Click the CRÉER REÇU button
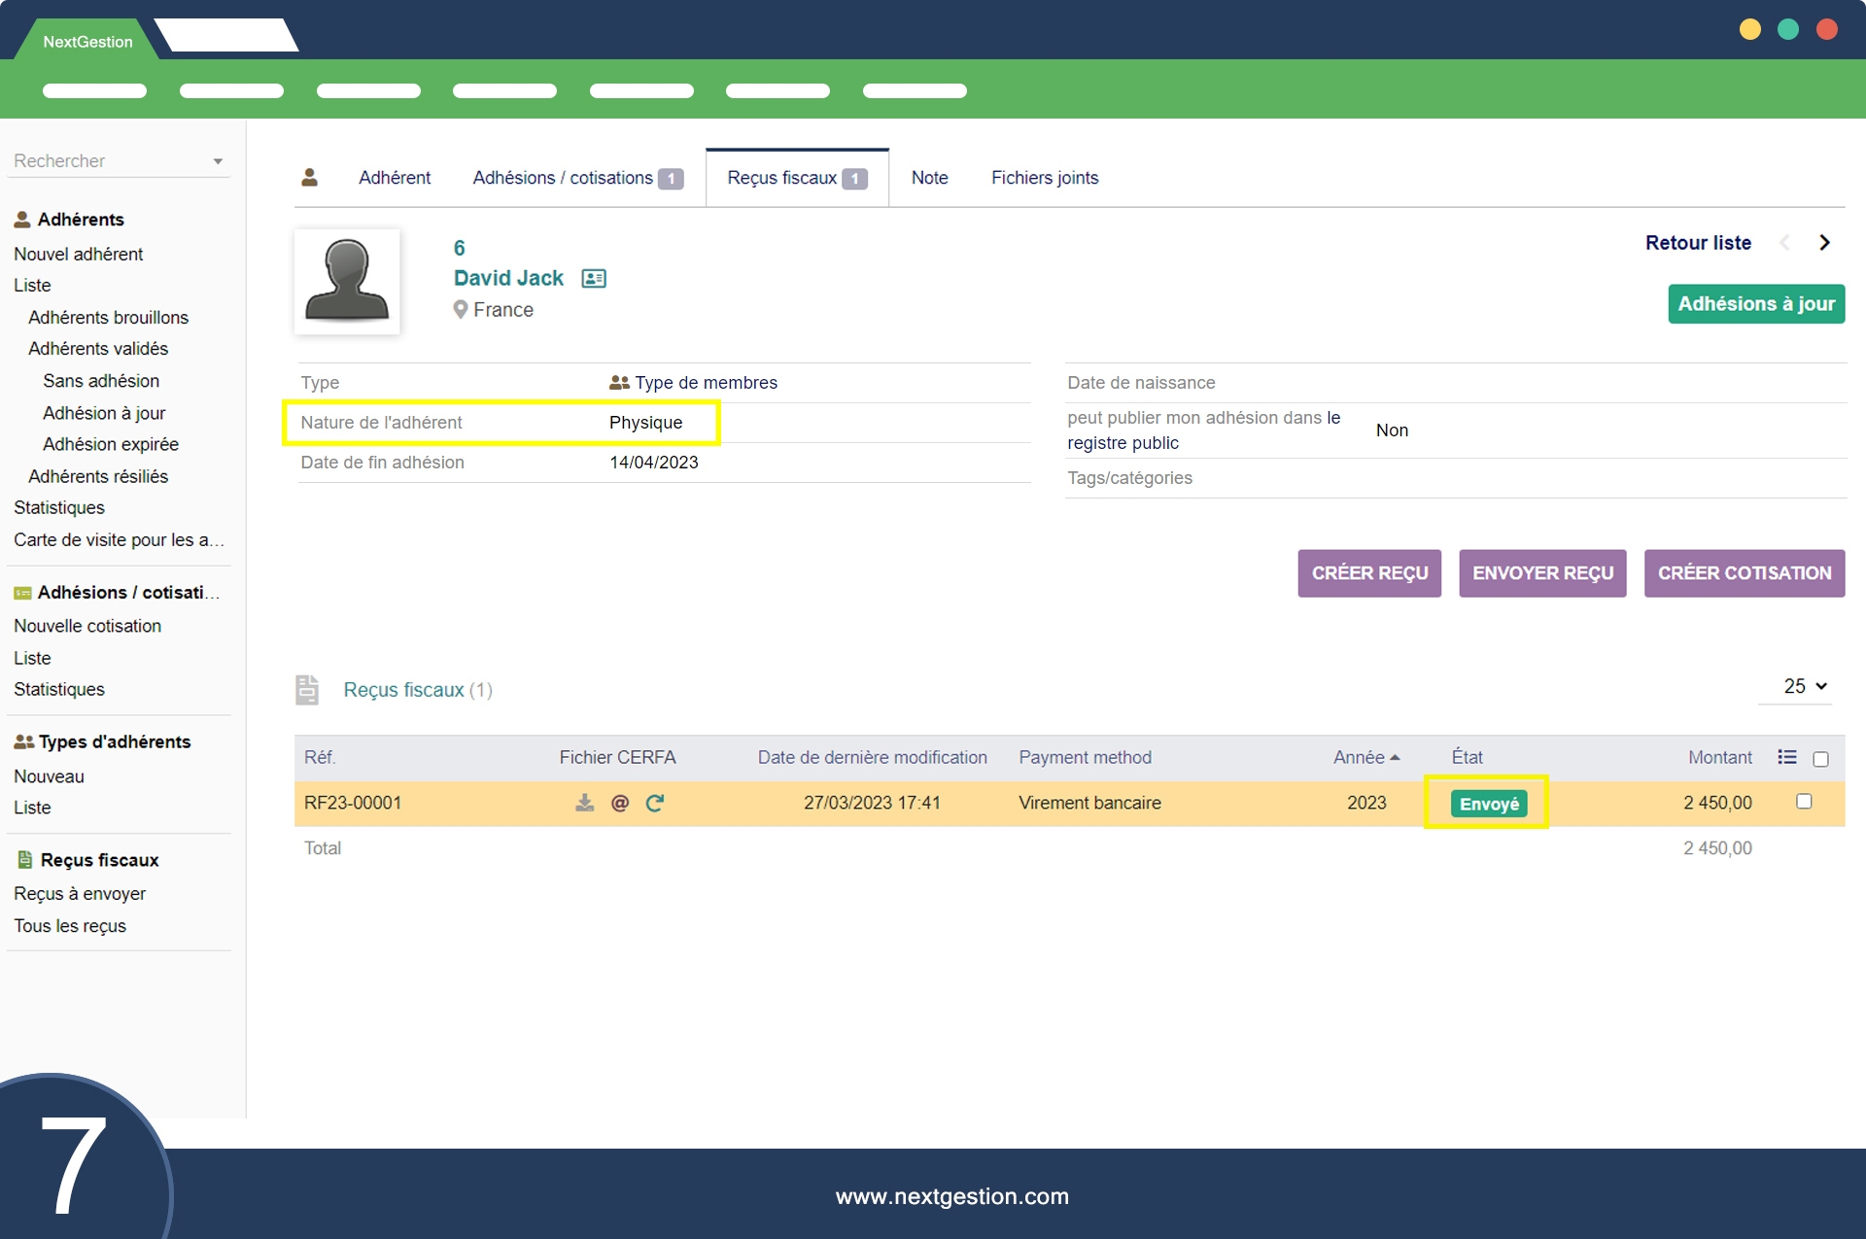 click(x=1368, y=573)
